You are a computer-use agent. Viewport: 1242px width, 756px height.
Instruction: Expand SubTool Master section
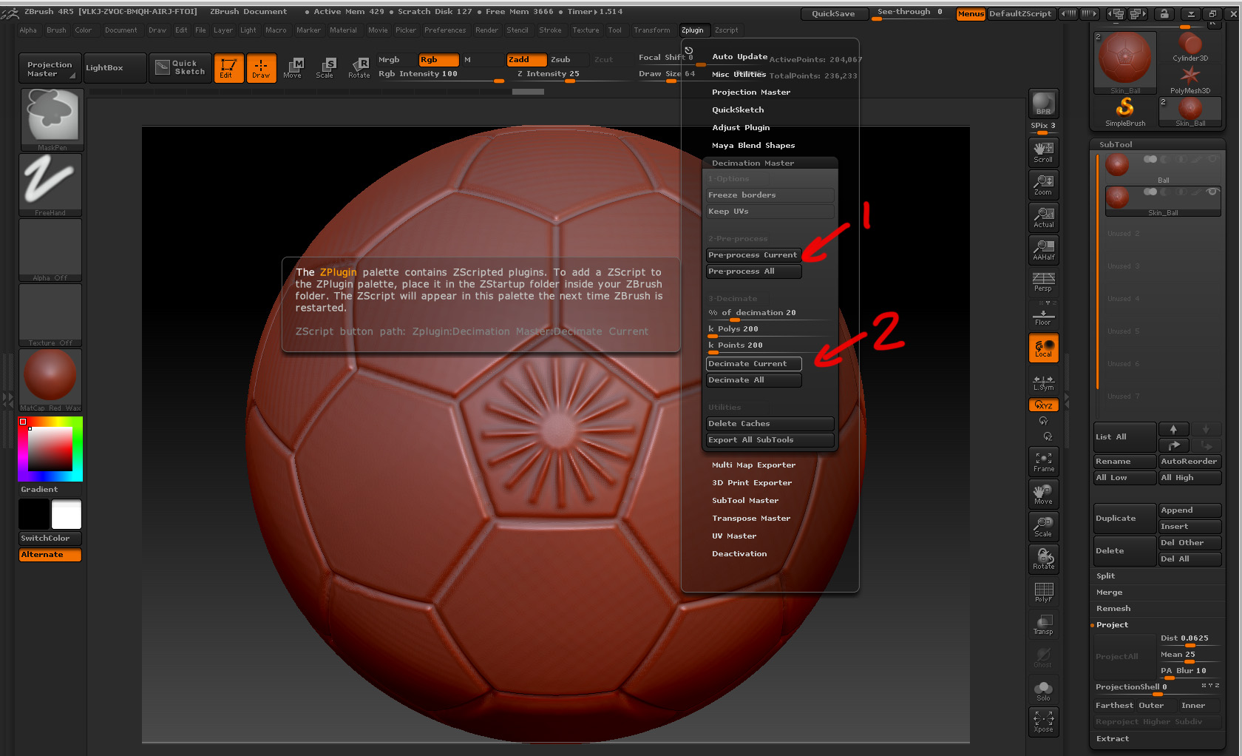pos(744,500)
